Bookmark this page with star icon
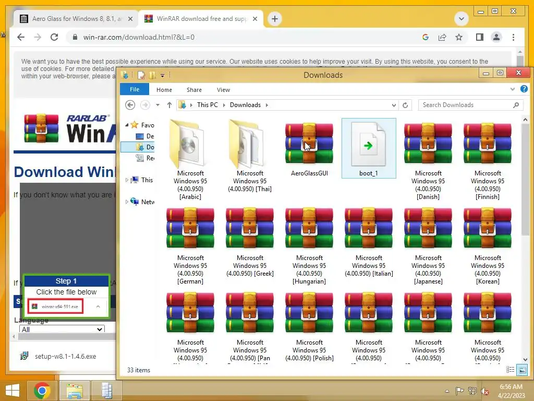 pos(459,37)
